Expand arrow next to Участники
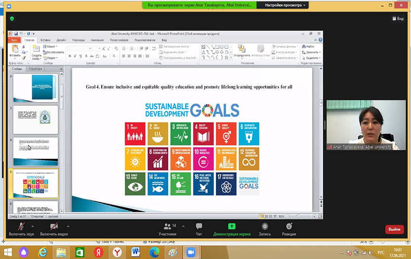This screenshot has height=259, width=411. pyautogui.click(x=183, y=226)
